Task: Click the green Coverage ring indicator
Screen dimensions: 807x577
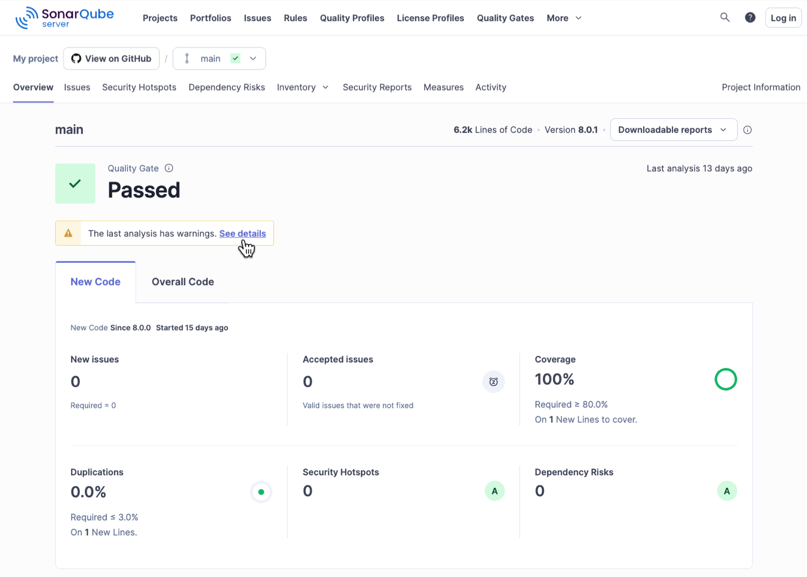Action: 726,379
